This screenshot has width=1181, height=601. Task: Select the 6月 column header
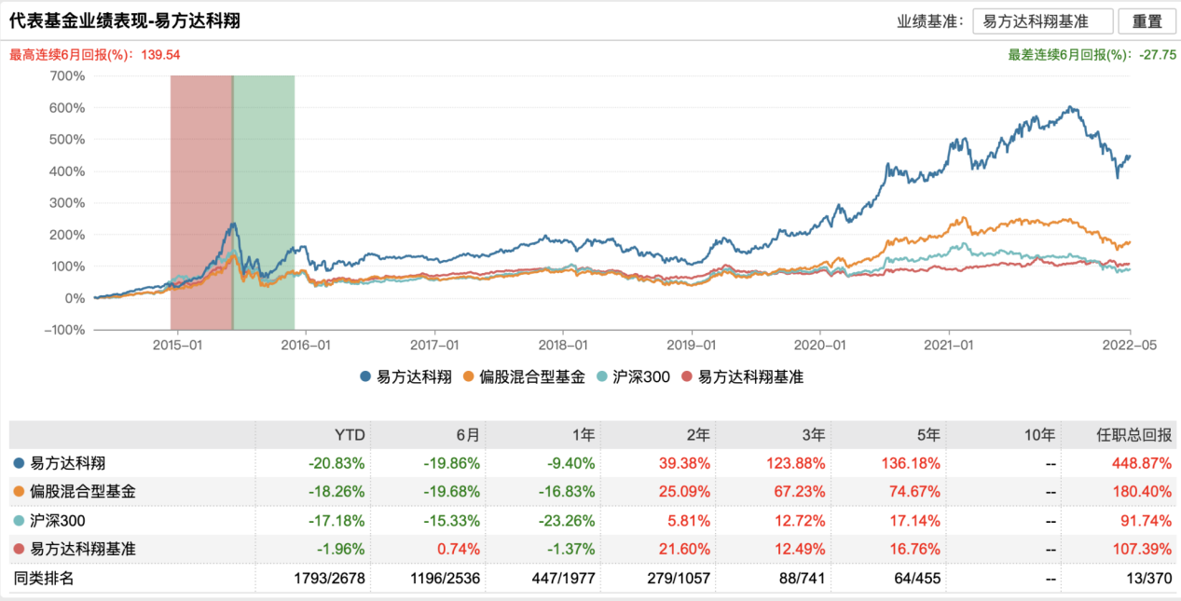pos(468,434)
